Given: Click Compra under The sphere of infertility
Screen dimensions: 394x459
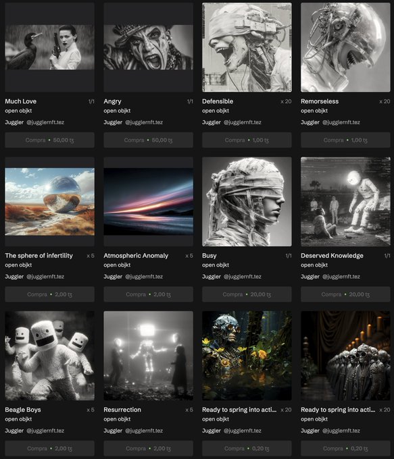Looking at the screenshot, I should click(49, 294).
